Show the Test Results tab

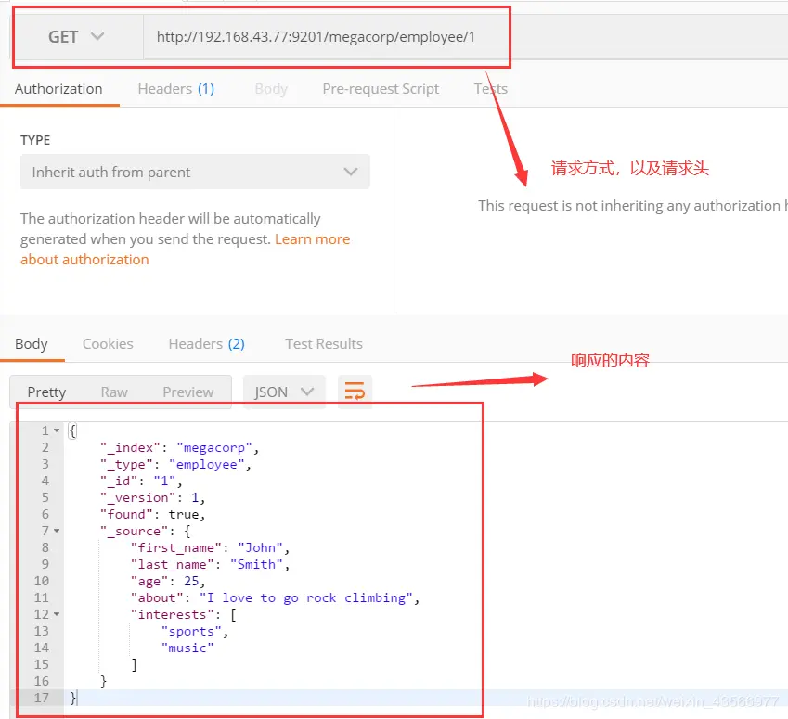(324, 344)
